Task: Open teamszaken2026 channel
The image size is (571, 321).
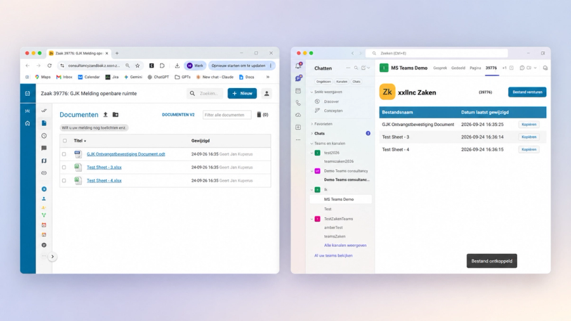Action: point(339,161)
